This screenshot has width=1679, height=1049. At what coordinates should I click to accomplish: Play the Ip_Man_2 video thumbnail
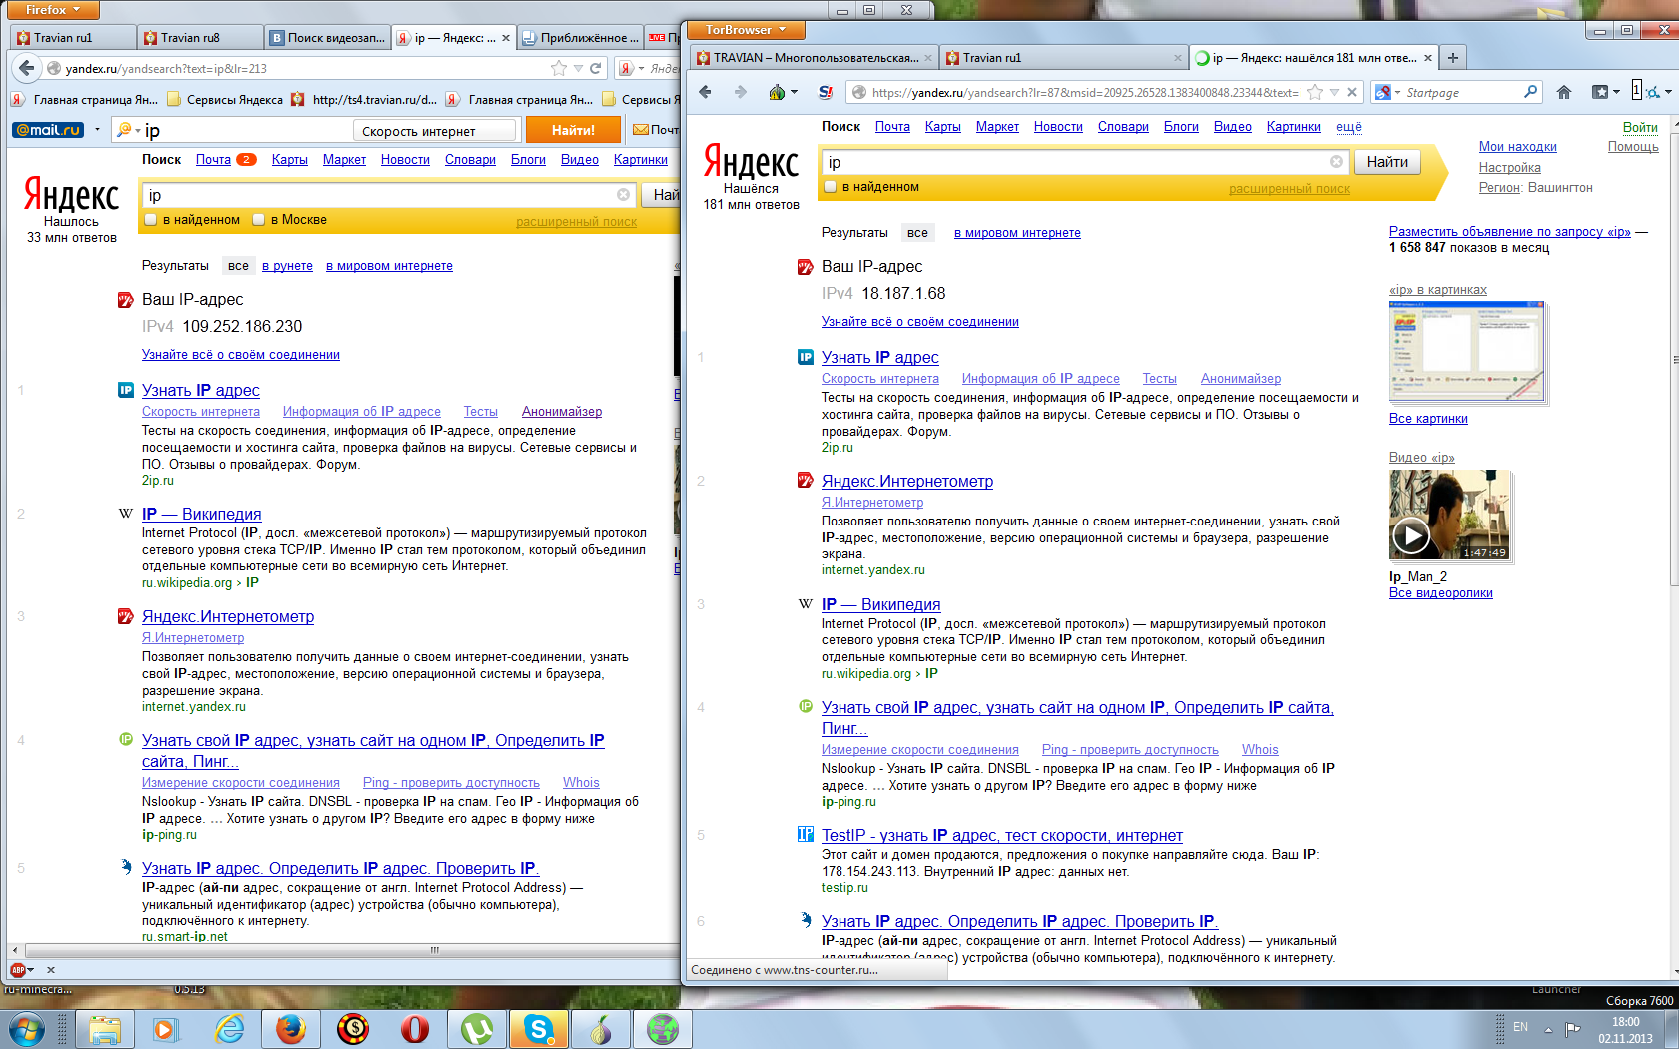tap(1449, 516)
